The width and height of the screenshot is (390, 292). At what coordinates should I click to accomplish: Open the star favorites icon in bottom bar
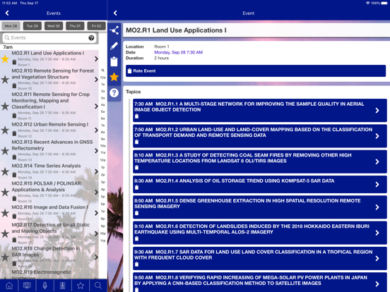(x=81, y=286)
